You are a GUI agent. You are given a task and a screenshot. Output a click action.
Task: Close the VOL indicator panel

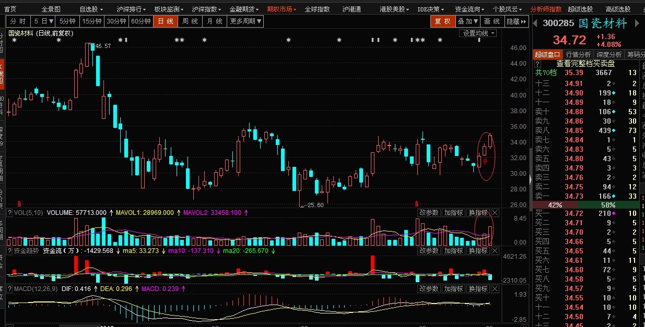(x=495, y=213)
